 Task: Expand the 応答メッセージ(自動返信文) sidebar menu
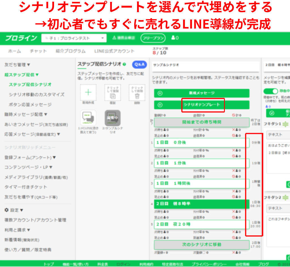(32, 134)
